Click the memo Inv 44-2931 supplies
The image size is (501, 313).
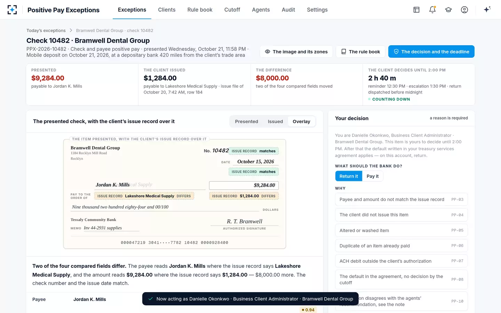coord(103,228)
